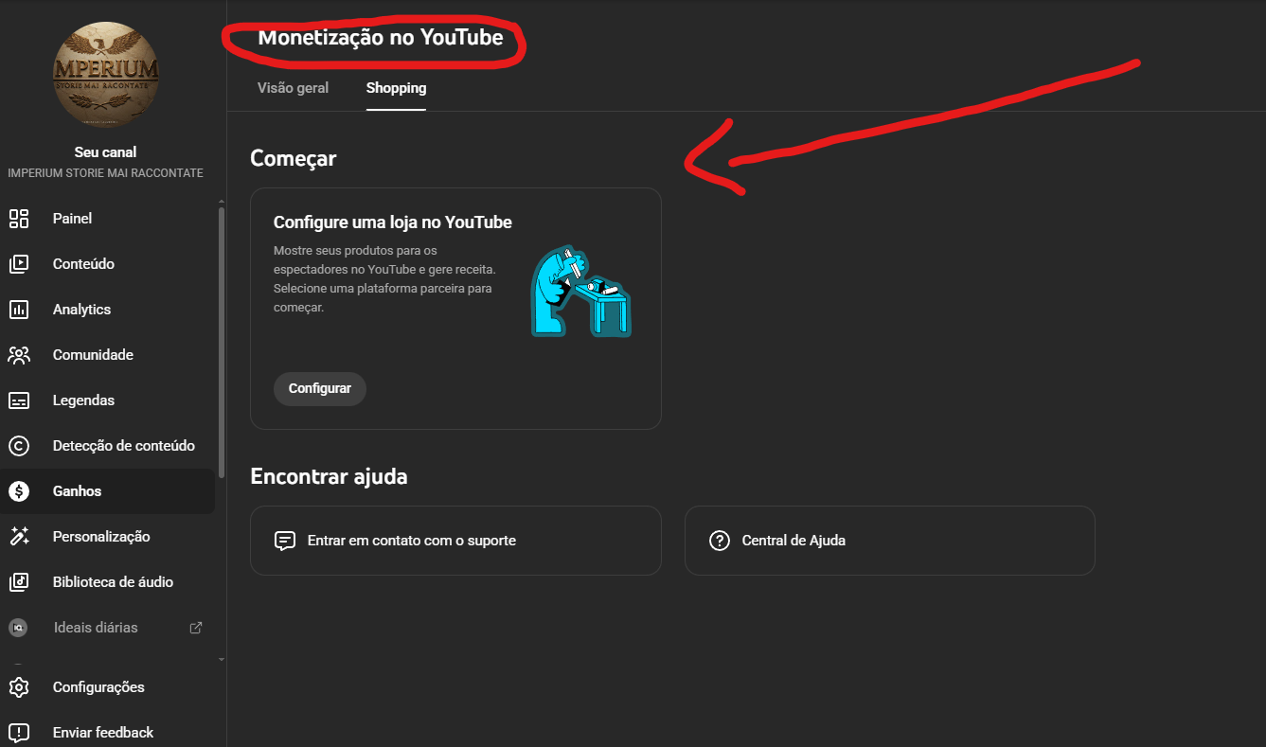Click the Ideais diárias icon
1266x747 pixels.
point(18,628)
